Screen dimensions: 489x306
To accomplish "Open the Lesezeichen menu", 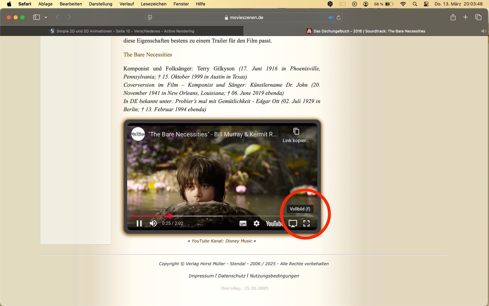I will point(153,4).
